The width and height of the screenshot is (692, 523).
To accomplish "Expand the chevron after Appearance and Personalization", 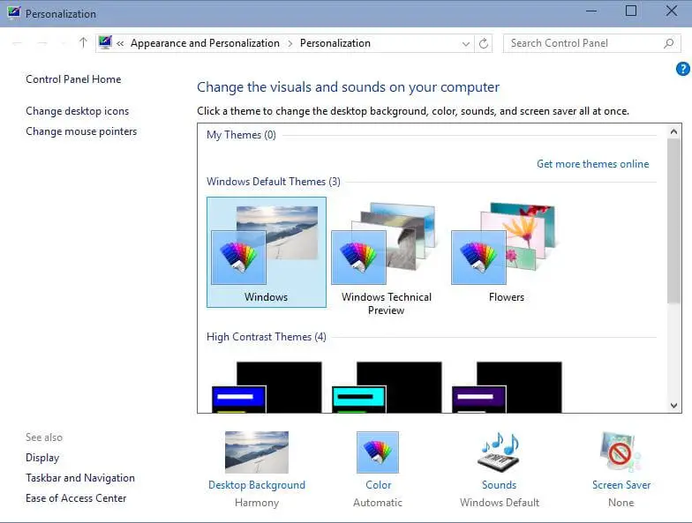I will pyautogui.click(x=290, y=43).
